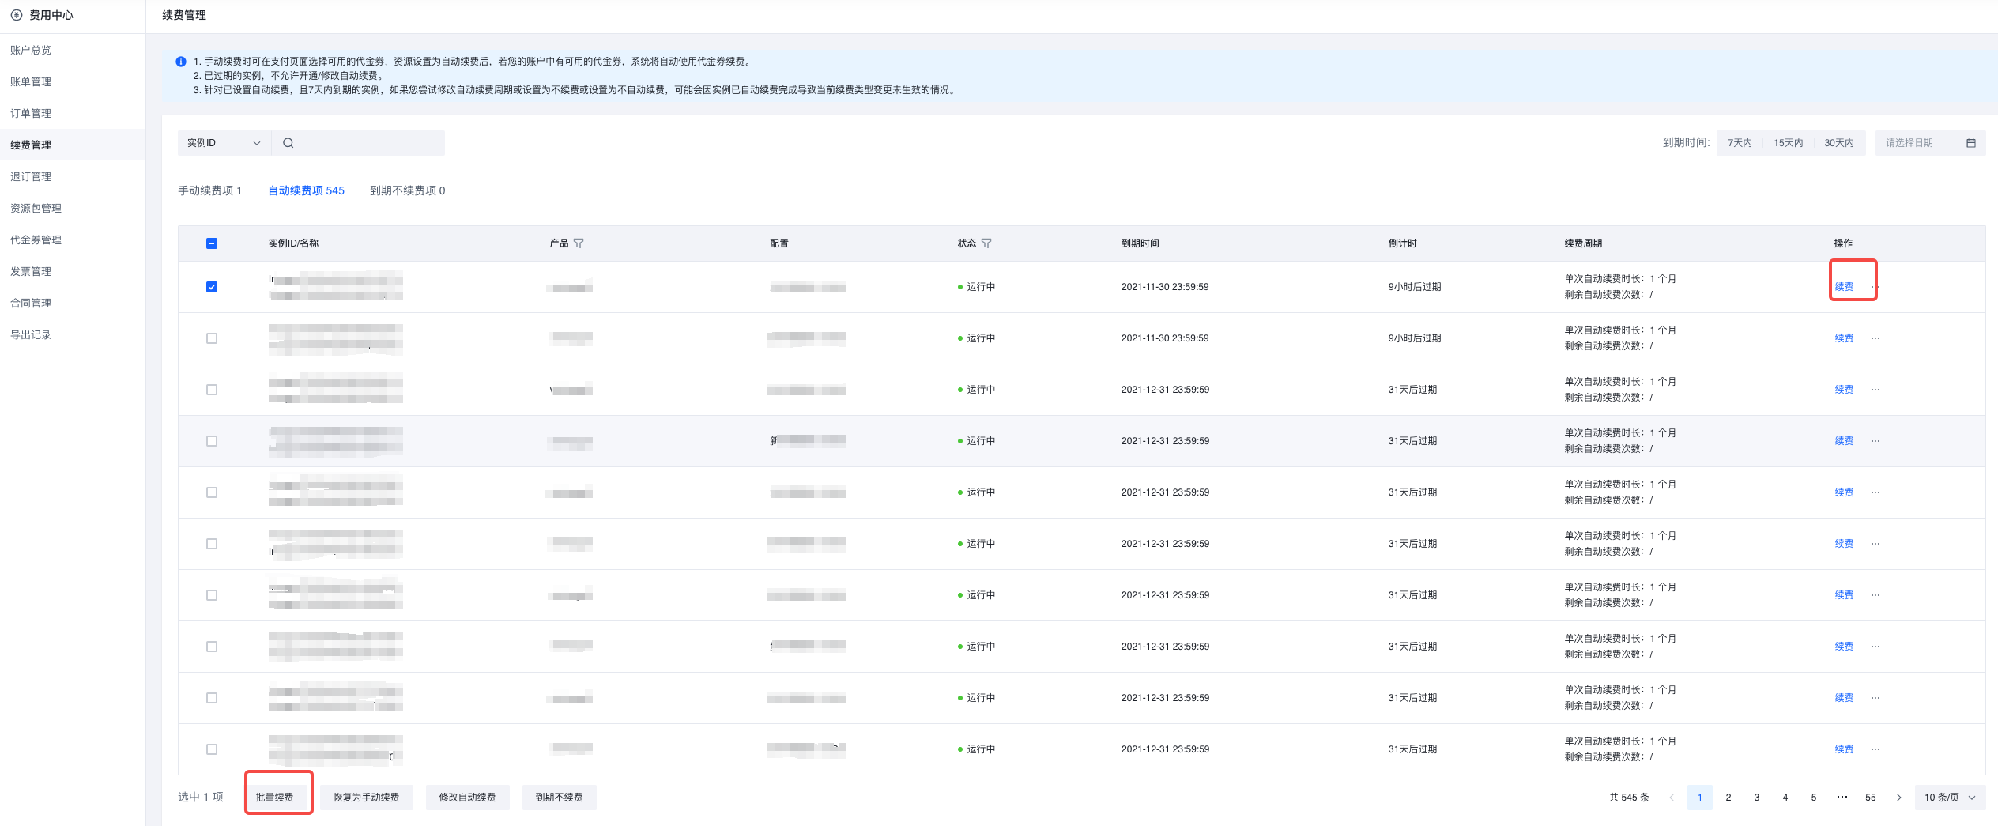Open the 到期不续费项 0 tab
The width and height of the screenshot is (1998, 826).
[x=407, y=190]
